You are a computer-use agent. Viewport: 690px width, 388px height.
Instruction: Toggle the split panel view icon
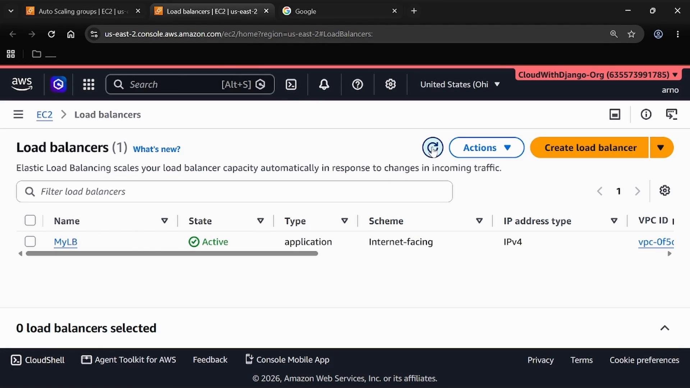[x=615, y=115]
